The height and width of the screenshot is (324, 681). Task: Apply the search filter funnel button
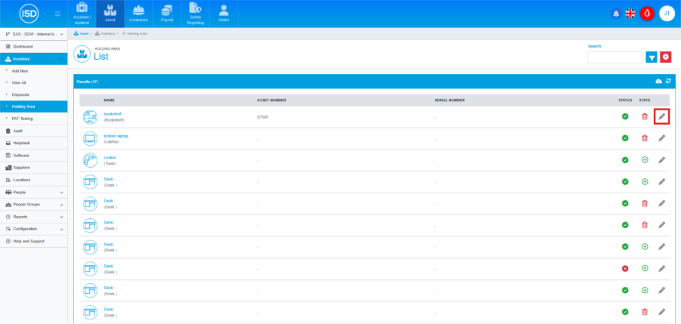(x=652, y=57)
